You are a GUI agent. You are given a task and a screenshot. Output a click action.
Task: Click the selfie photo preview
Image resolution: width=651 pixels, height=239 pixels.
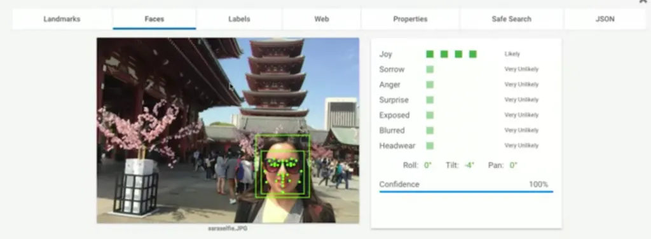coord(228,131)
